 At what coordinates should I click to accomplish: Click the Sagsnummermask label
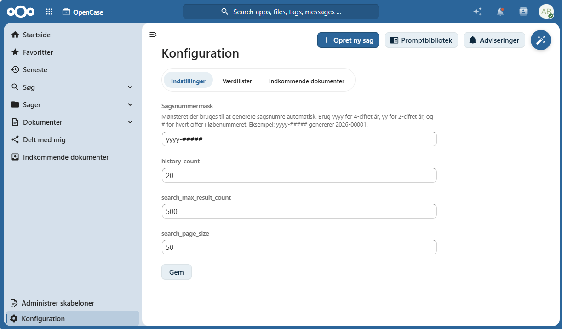(187, 106)
